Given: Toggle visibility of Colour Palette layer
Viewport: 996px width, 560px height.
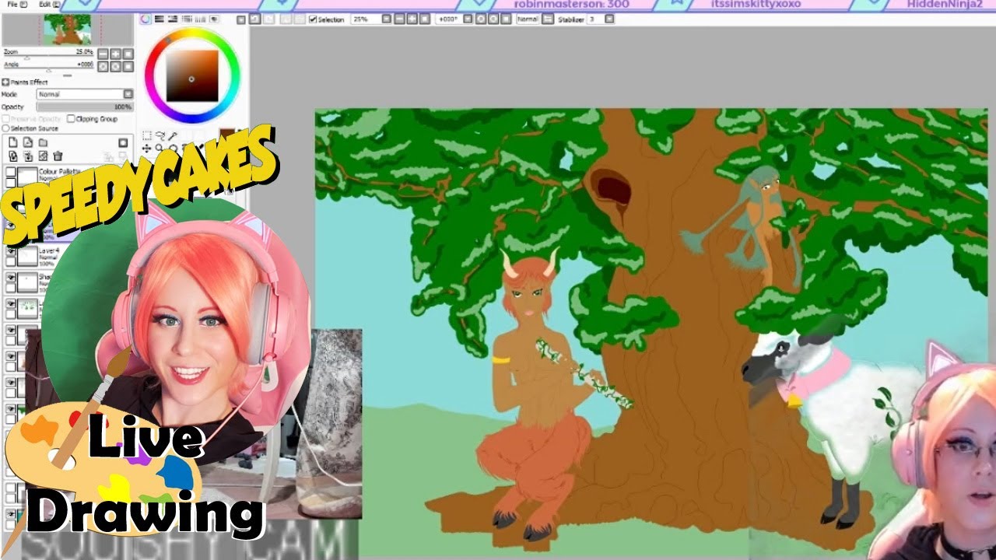Looking at the screenshot, I should click(11, 172).
